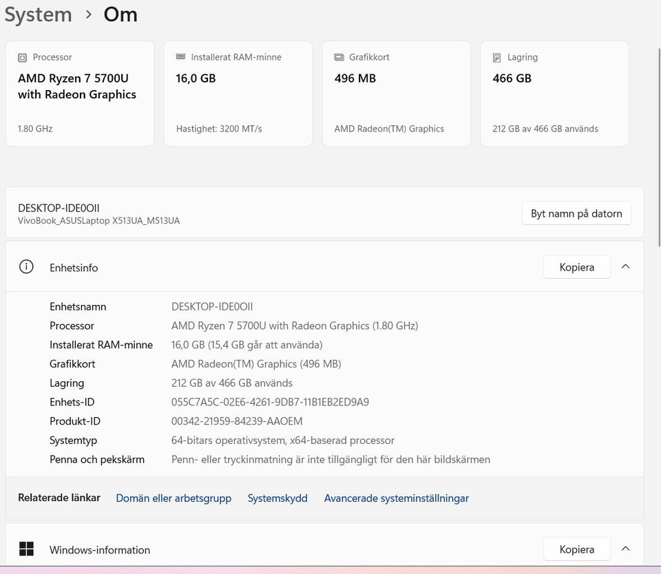This screenshot has height=574, width=661.
Task: Collapse the Windows-information section chevron
Action: pyautogui.click(x=626, y=549)
